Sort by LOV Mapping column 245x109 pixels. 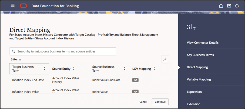tap(154, 69)
